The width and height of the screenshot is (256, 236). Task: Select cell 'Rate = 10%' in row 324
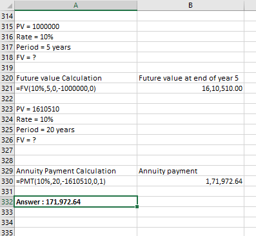pyautogui.click(x=75, y=119)
